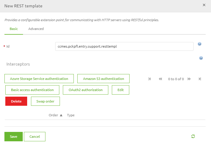Switch to the Basic tab
Image resolution: width=211 pixels, height=146 pixels.
(14, 29)
